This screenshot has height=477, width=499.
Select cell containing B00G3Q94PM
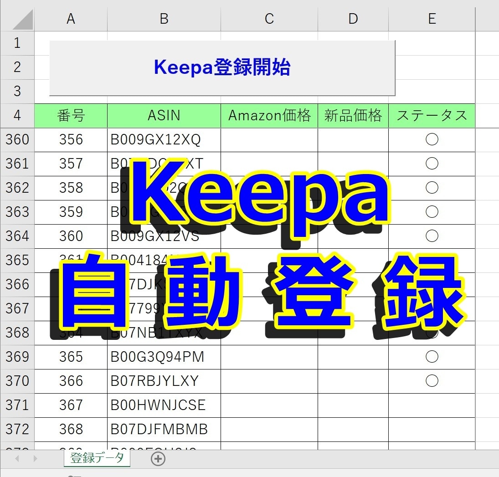(164, 357)
